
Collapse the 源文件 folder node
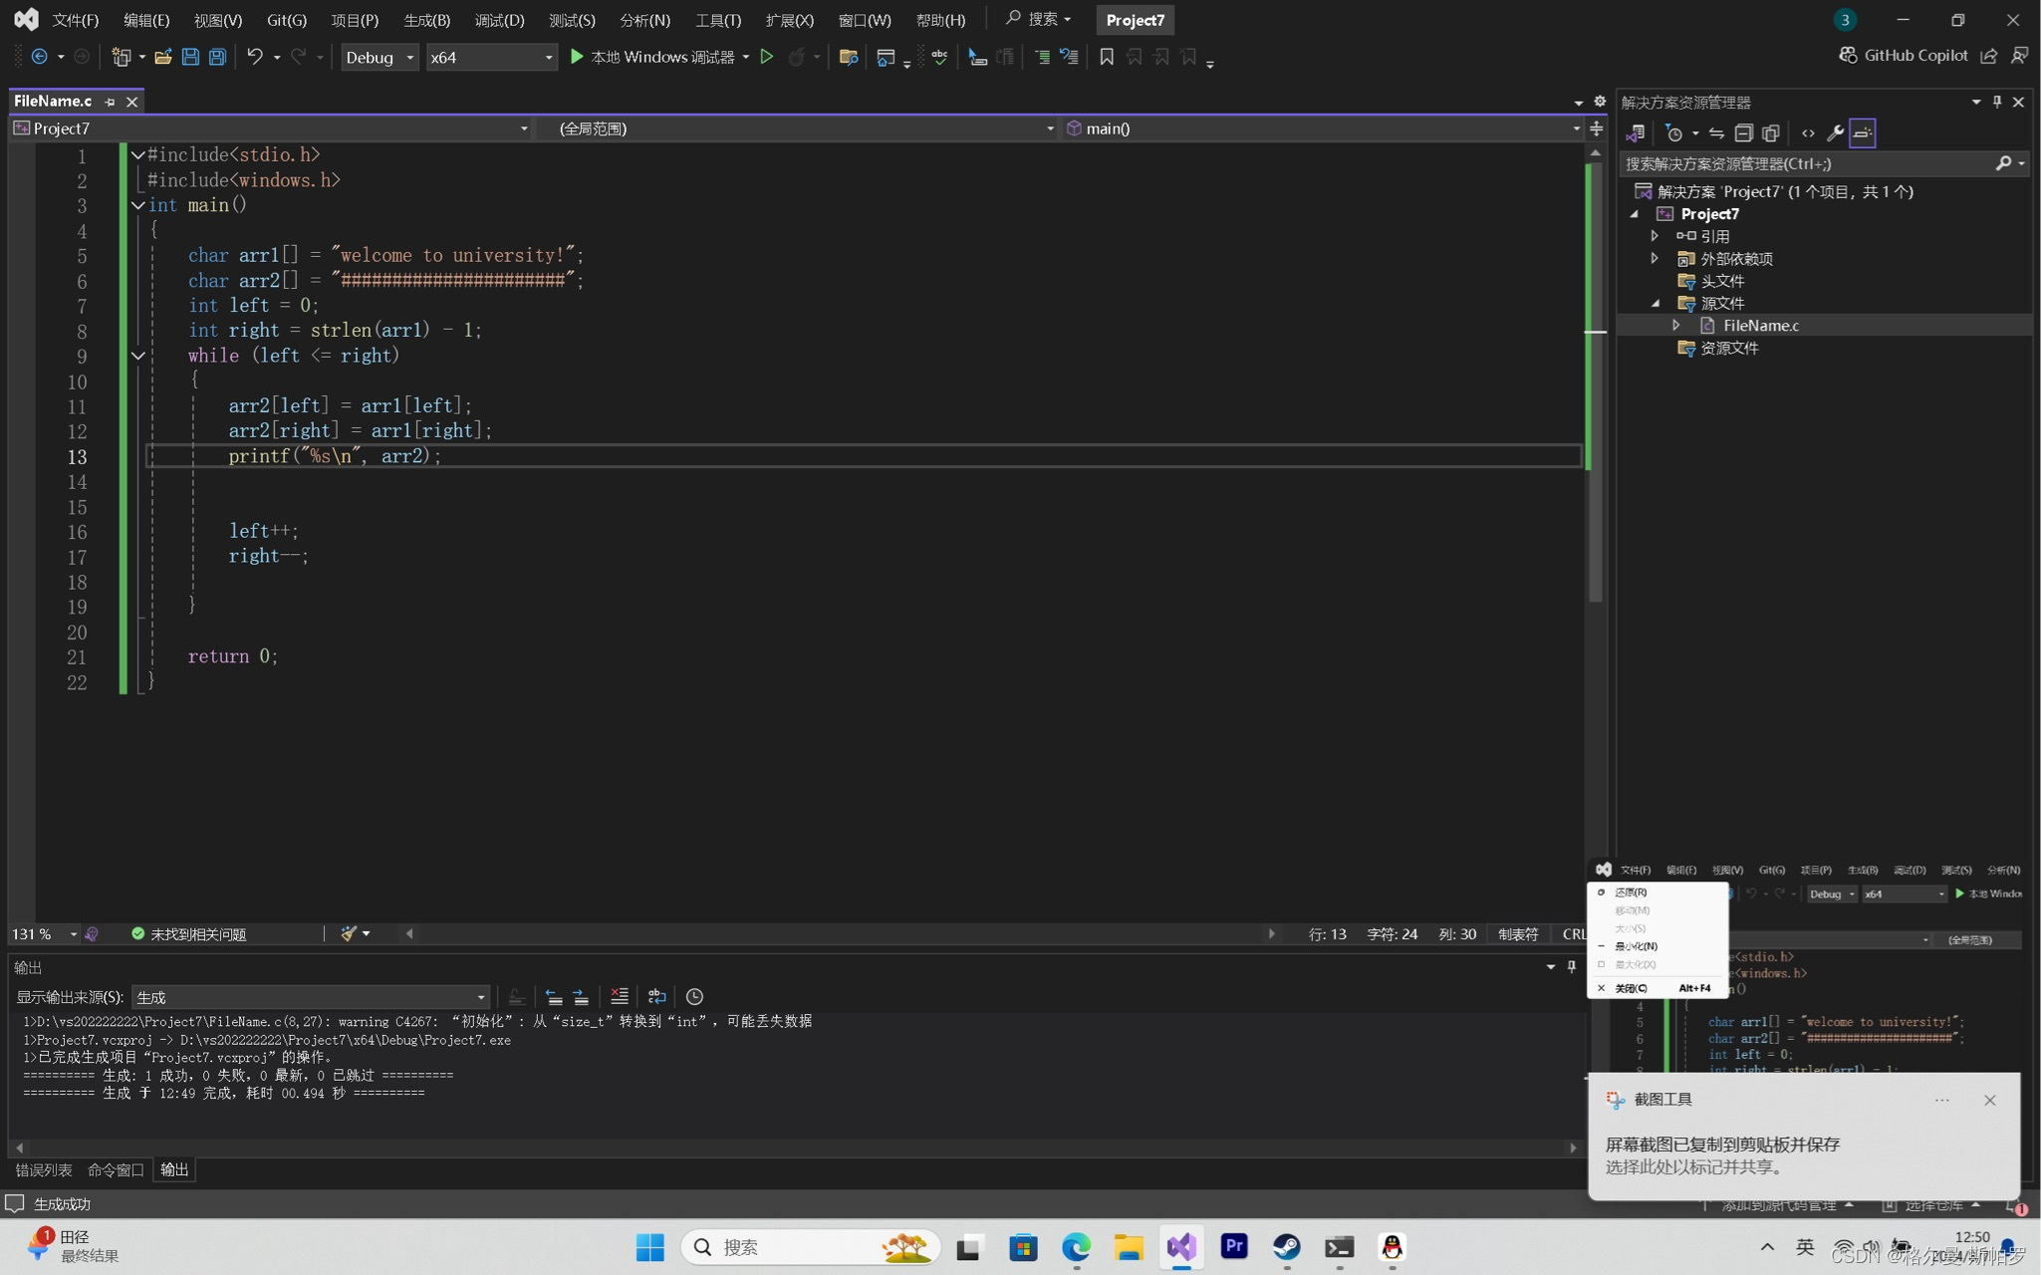point(1656,303)
